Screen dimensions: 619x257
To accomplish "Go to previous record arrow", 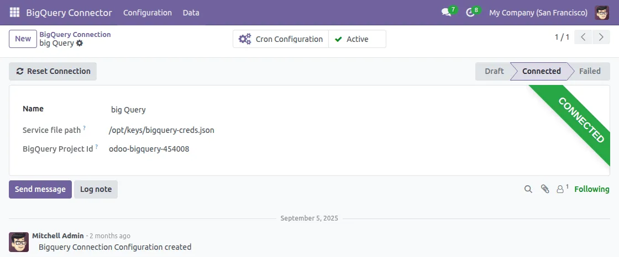I will pos(583,38).
